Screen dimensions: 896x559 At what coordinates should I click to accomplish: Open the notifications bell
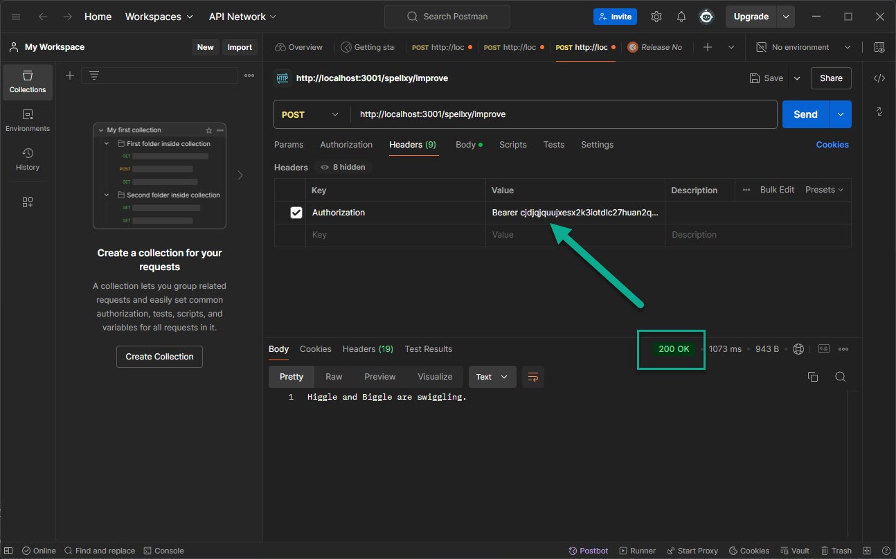point(681,17)
